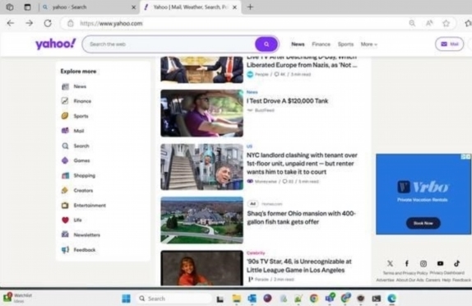
Task: Click Book Now on the Vrbo ad
Action: 423,223
